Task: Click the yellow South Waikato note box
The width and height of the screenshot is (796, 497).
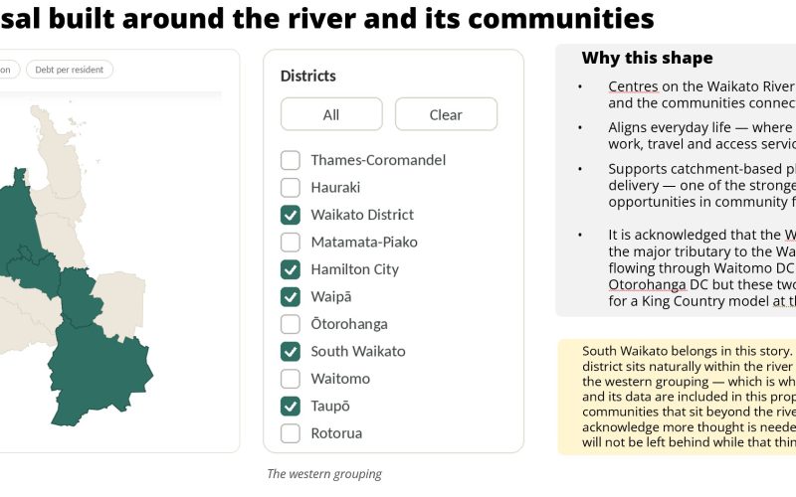Action: pyautogui.click(x=677, y=397)
